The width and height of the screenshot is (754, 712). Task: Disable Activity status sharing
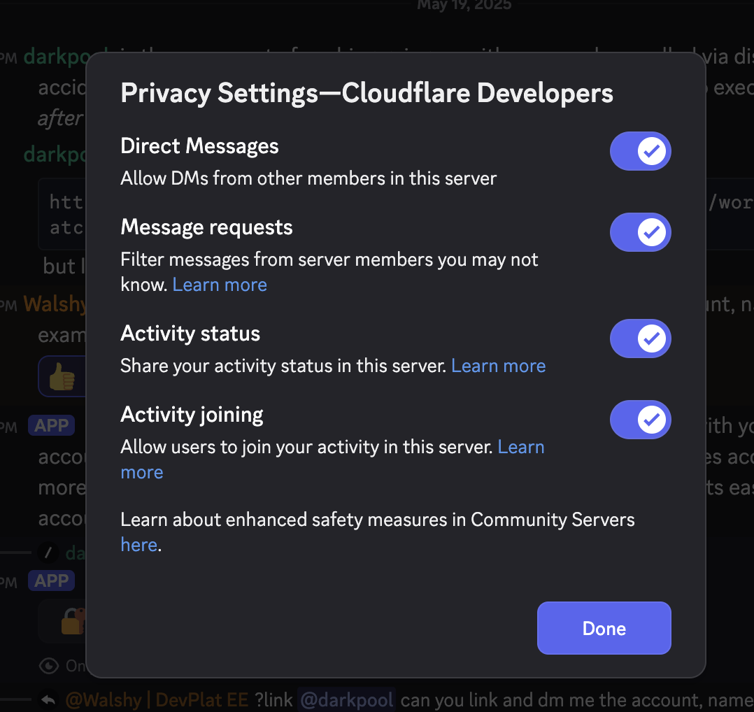tap(640, 339)
